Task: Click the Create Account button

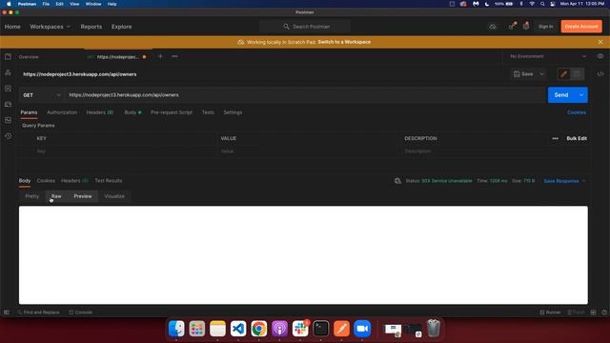Action: 581,27
